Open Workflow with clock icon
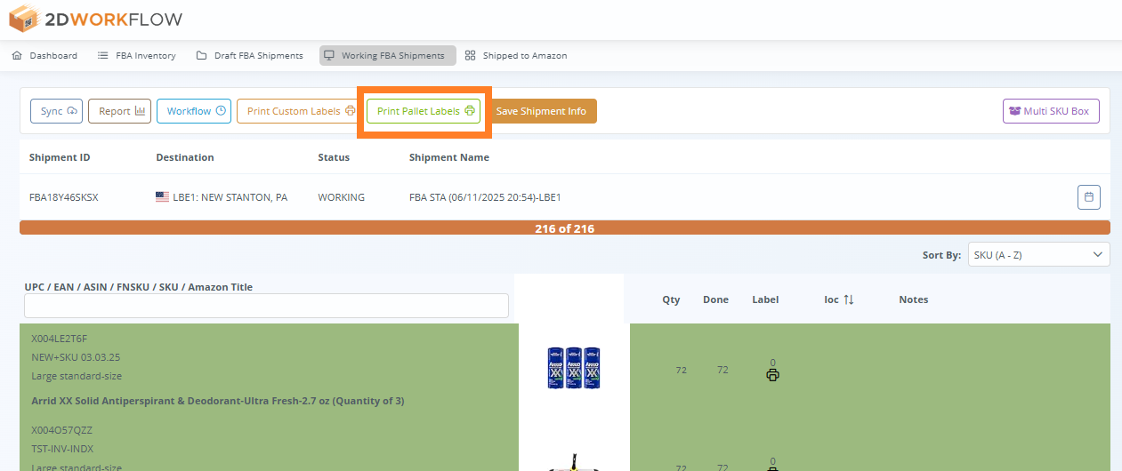Viewport: 1122px width, 471px height. click(x=193, y=111)
